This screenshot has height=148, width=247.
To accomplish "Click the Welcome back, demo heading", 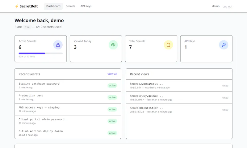I will point(39,20).
